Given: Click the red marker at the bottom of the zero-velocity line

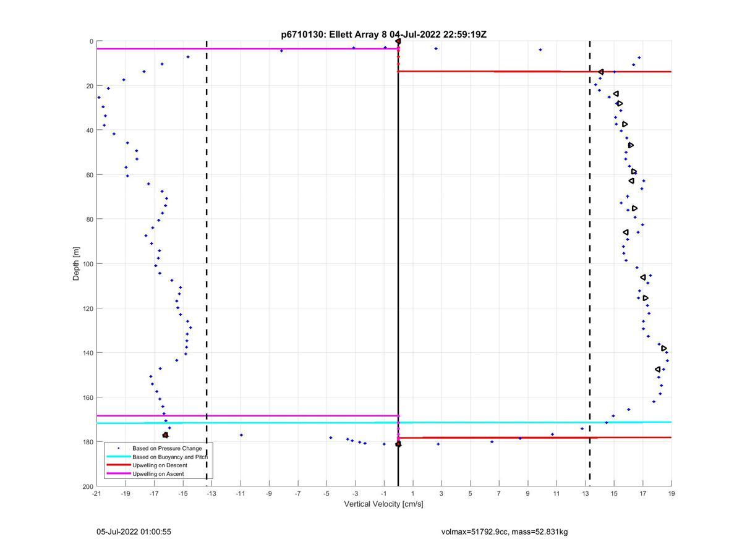Looking at the screenshot, I should [x=398, y=444].
